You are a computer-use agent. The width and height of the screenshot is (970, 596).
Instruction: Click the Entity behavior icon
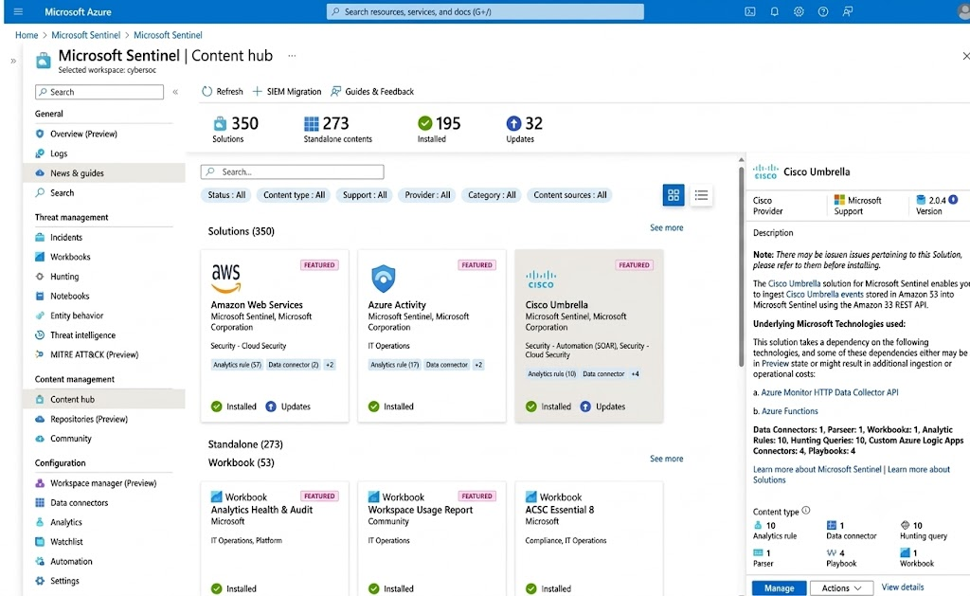pyautogui.click(x=40, y=316)
